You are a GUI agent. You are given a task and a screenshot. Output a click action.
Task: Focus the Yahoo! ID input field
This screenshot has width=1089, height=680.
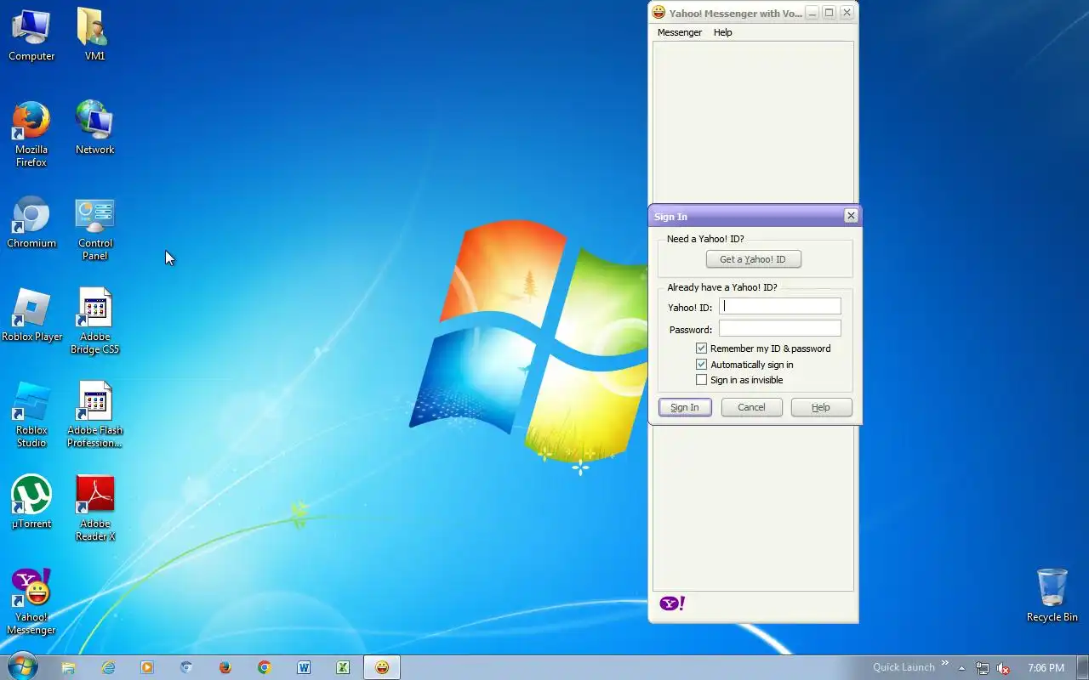point(780,306)
